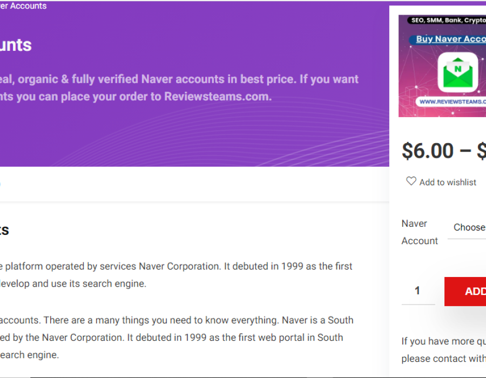Click 'Buy Naver Acco' title in product image
This screenshot has width=486, height=378.
tap(451, 39)
